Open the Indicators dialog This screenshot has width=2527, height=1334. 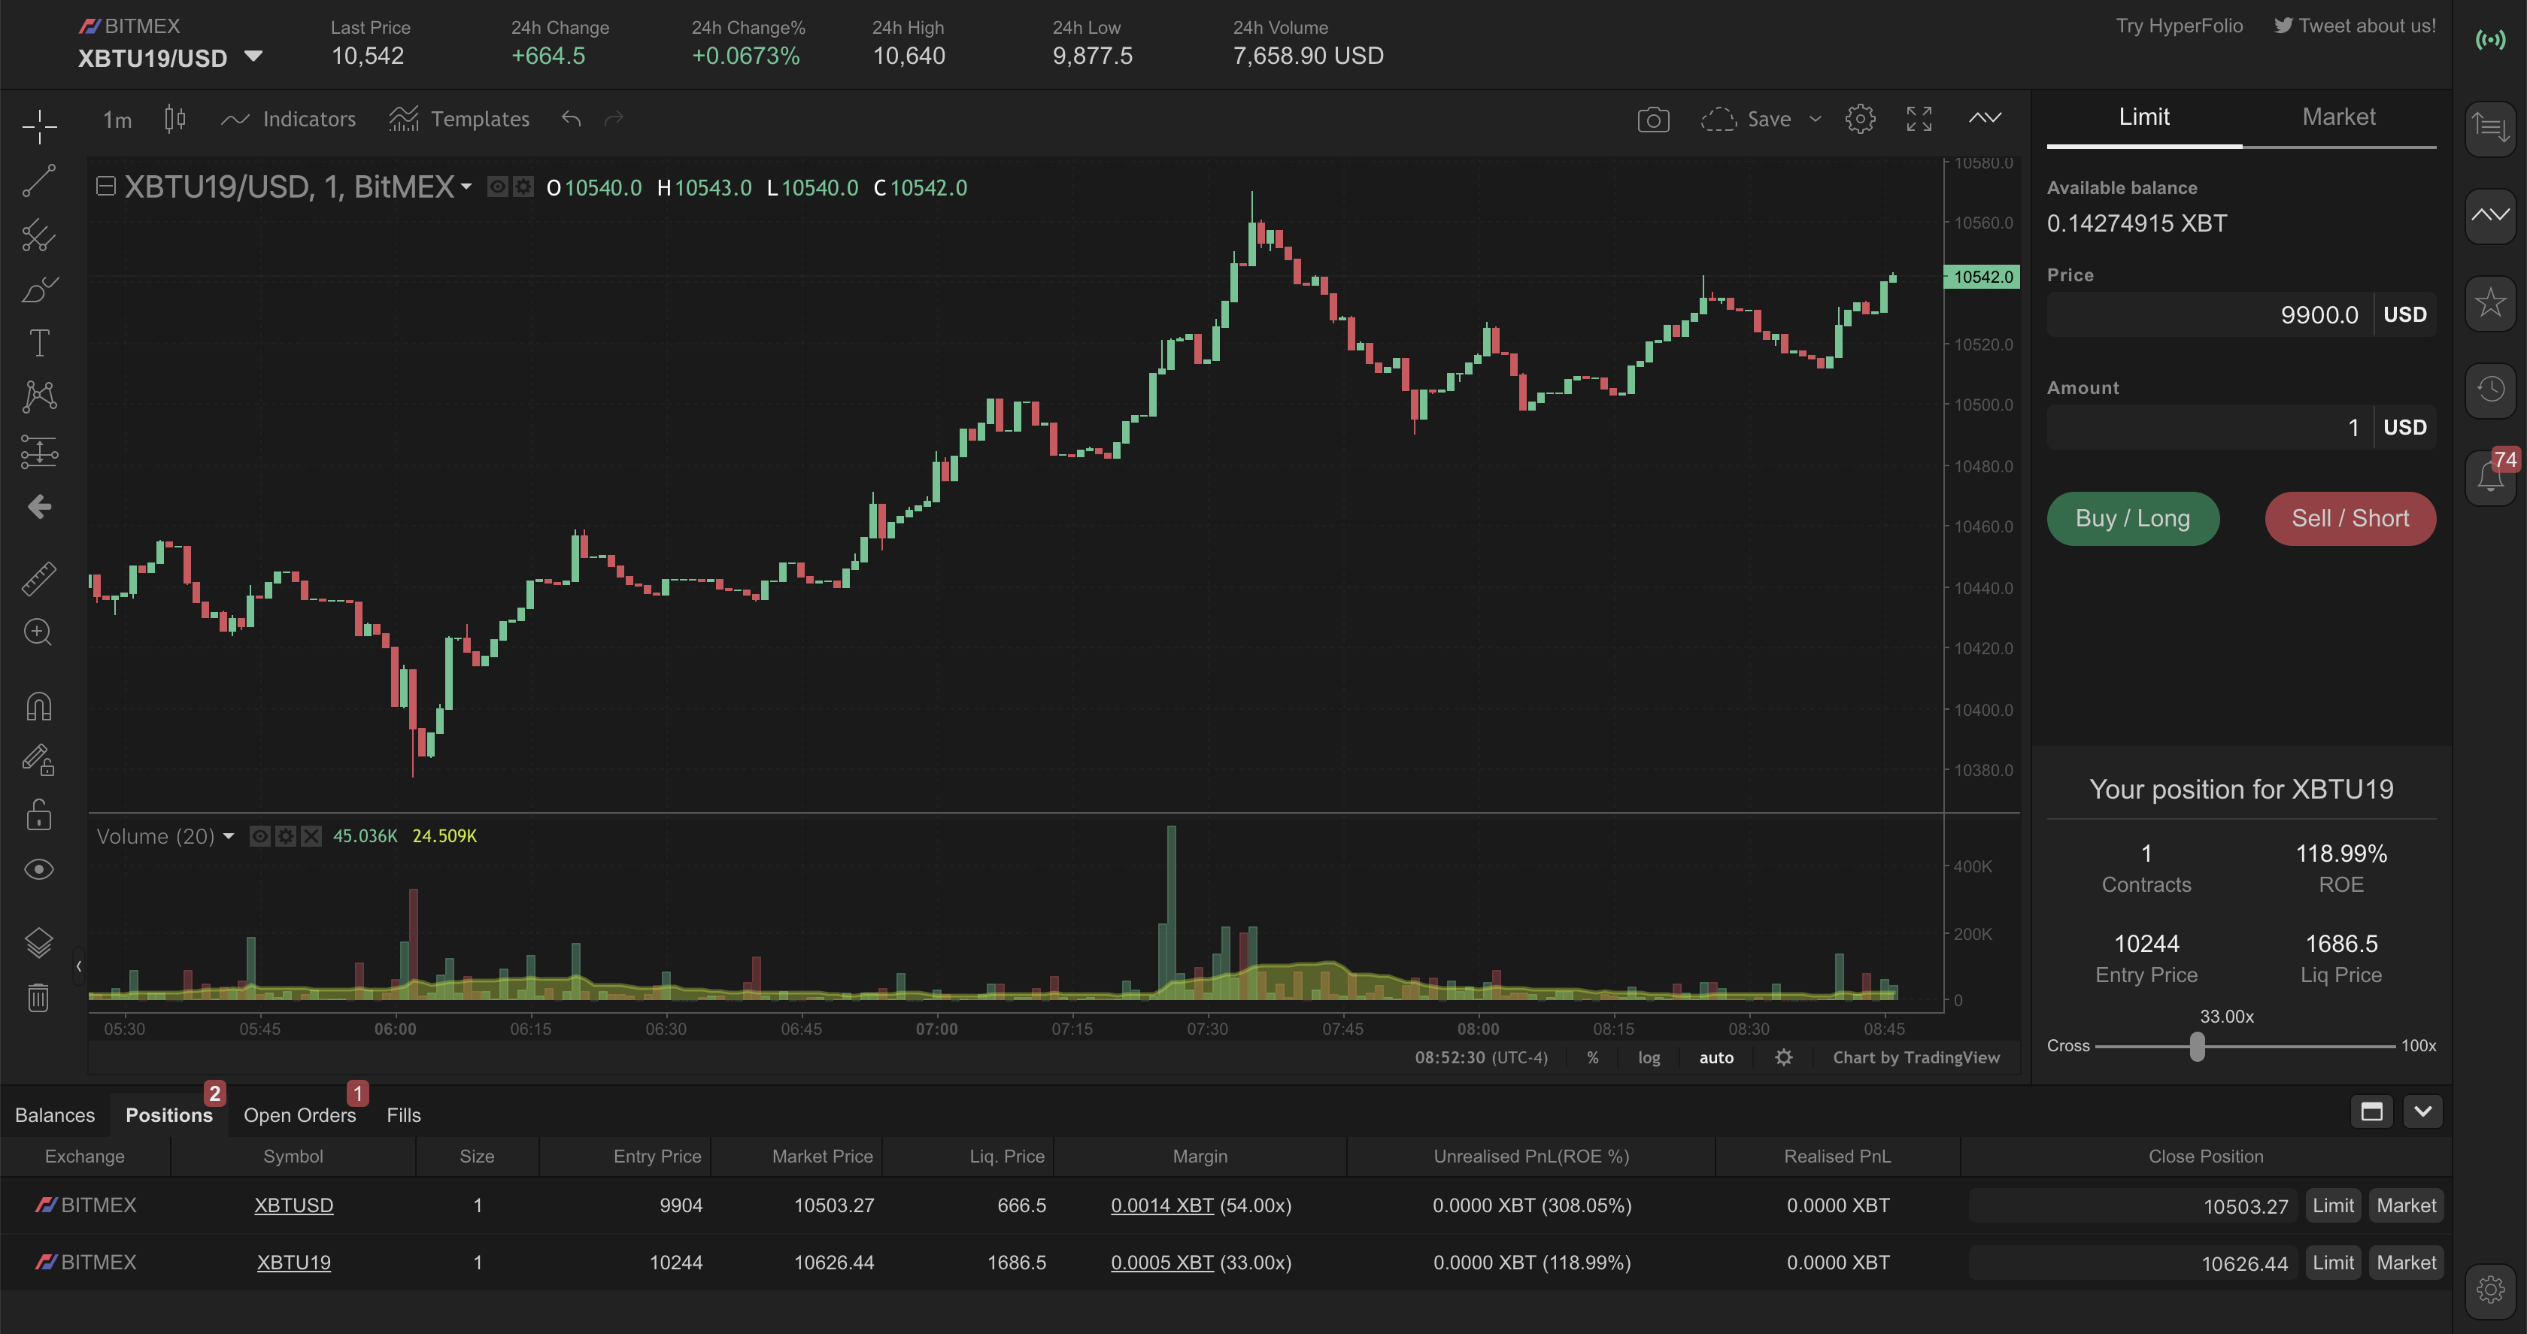(288, 119)
